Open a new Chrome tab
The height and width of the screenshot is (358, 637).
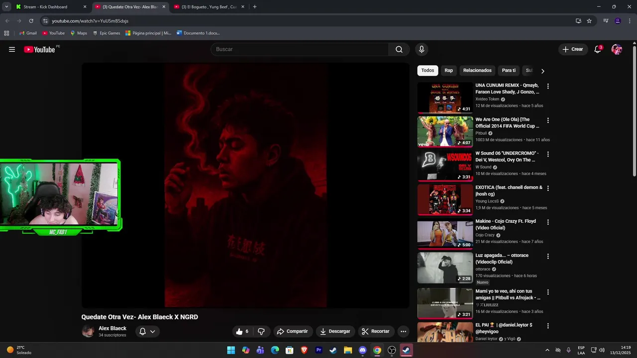coord(254,7)
